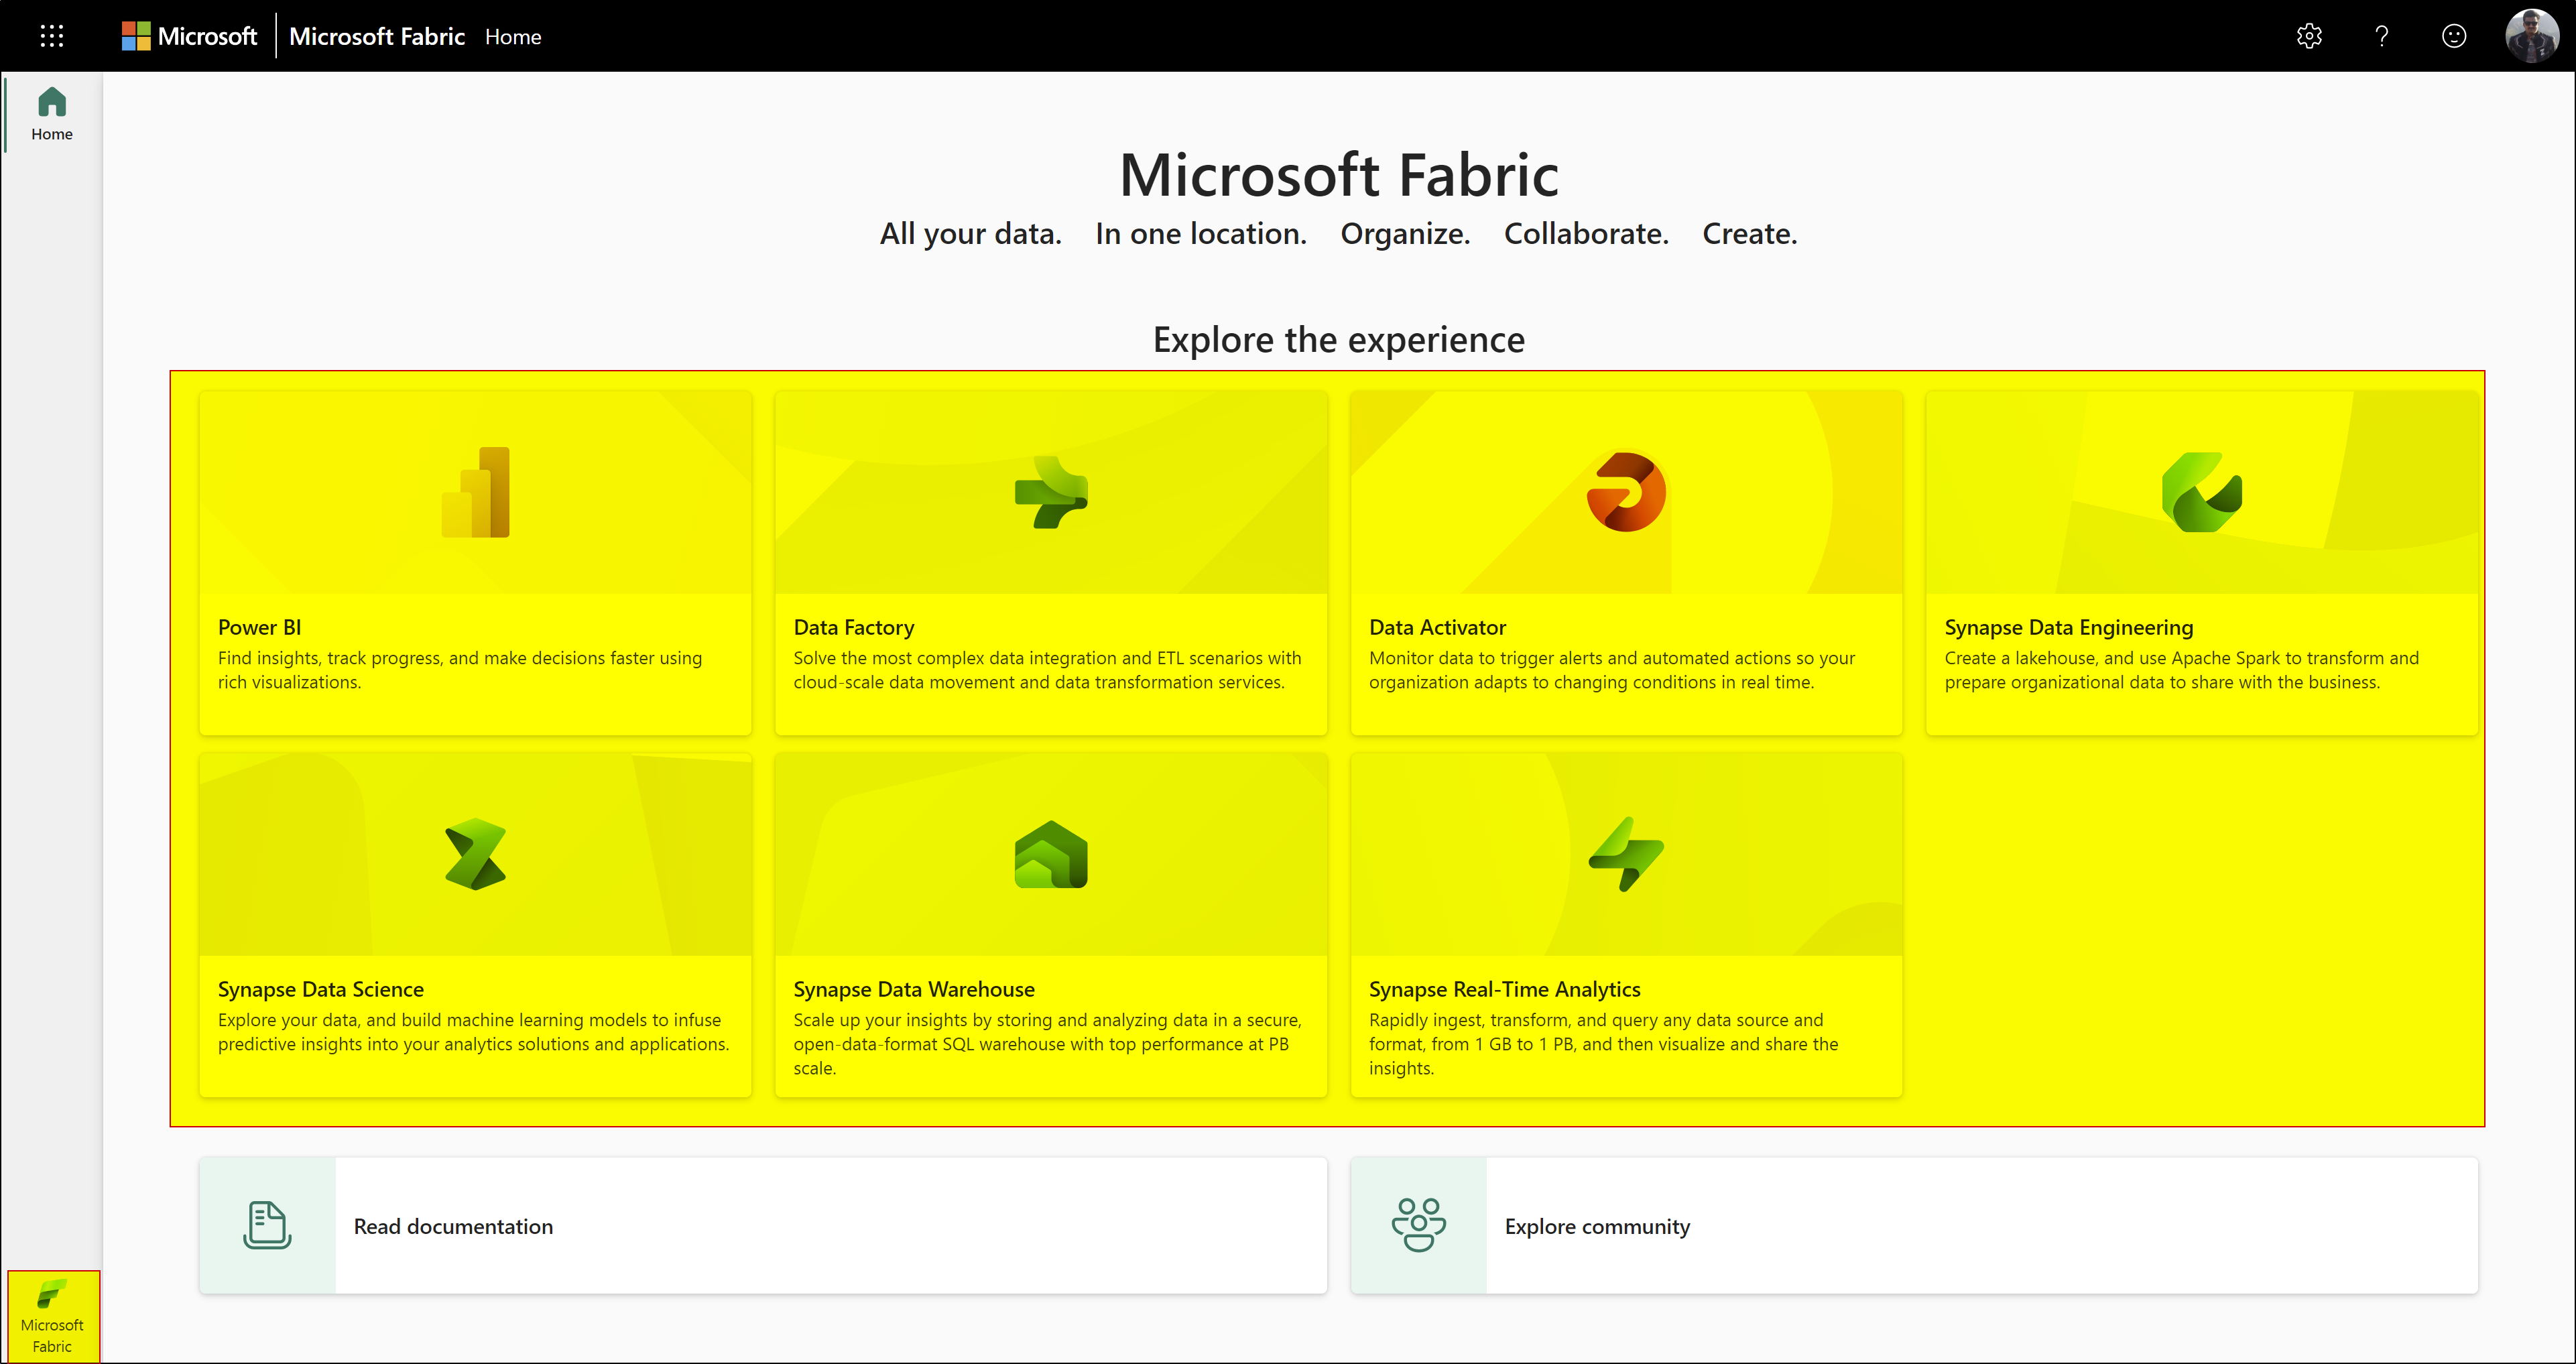
Task: Click the Read documentation link
Action: (453, 1226)
